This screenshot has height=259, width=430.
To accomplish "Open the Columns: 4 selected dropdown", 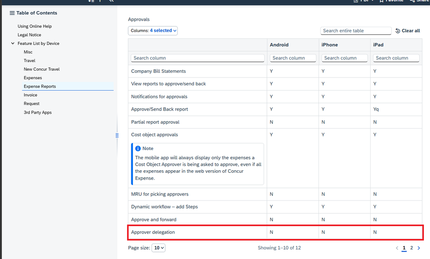I will (x=153, y=31).
